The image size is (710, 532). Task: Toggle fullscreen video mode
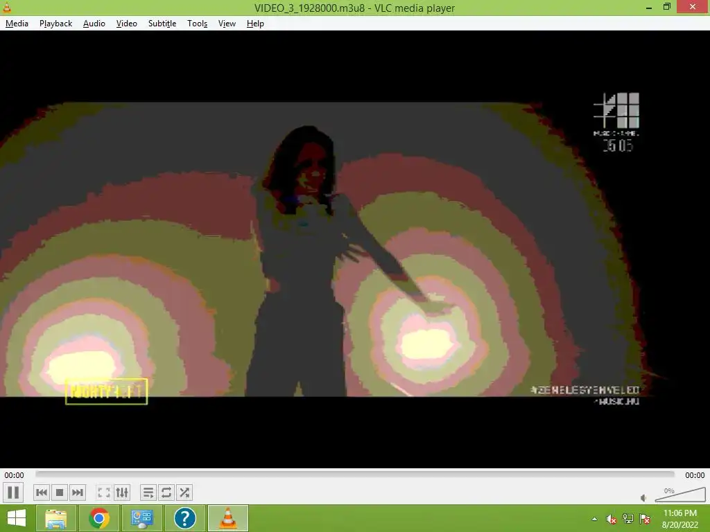pyautogui.click(x=104, y=493)
